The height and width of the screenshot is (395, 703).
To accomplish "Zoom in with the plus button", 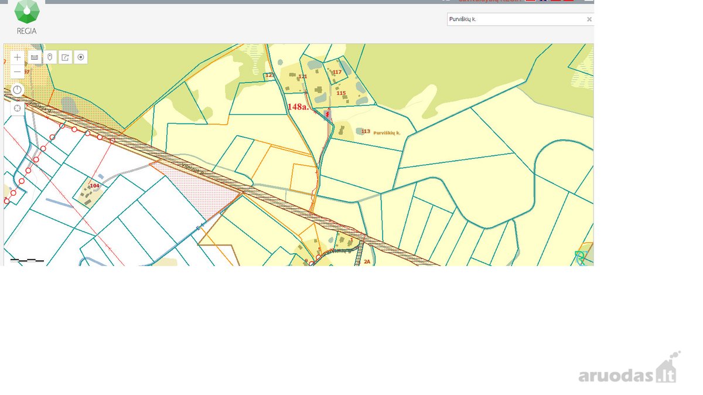I will coord(18,57).
